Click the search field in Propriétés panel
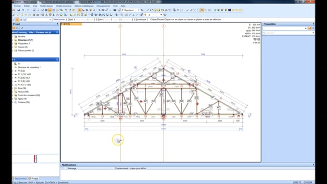The width and height of the screenshot is (327, 184). 288,33
